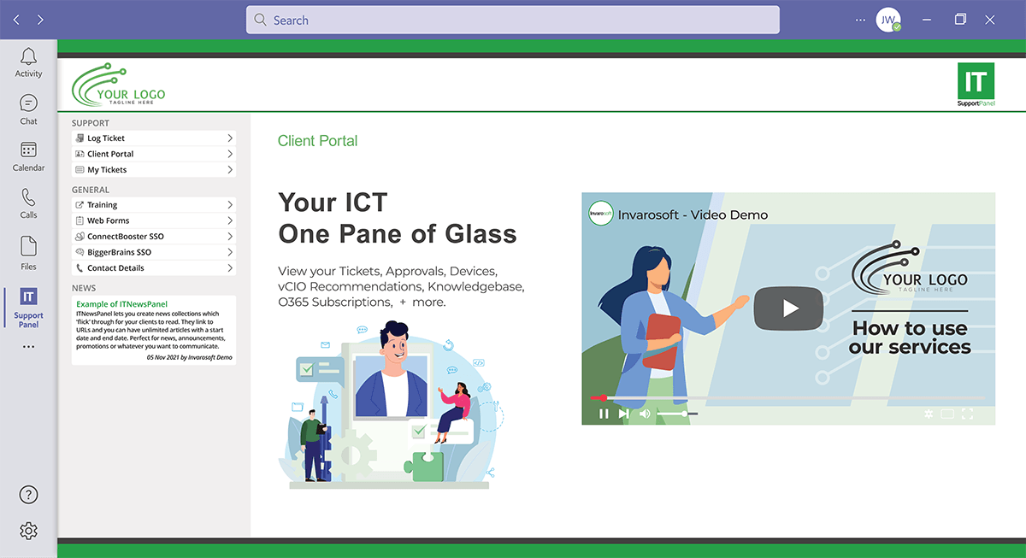The image size is (1026, 558).
Task: Open the Example of ITNewsPanel article link
Action: click(x=122, y=303)
